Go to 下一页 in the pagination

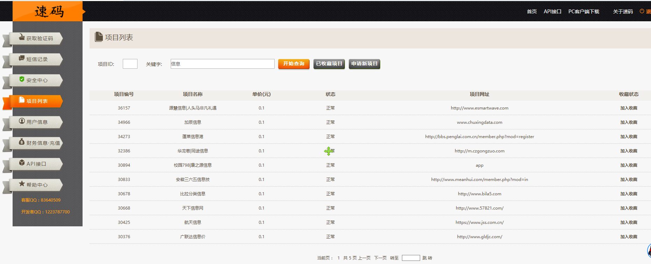(380, 258)
